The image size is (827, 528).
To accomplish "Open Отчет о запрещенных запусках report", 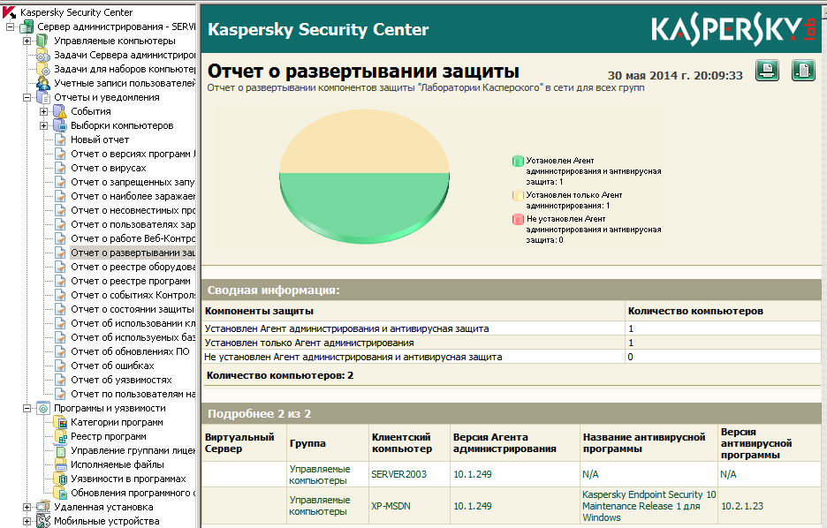I will click(x=133, y=182).
